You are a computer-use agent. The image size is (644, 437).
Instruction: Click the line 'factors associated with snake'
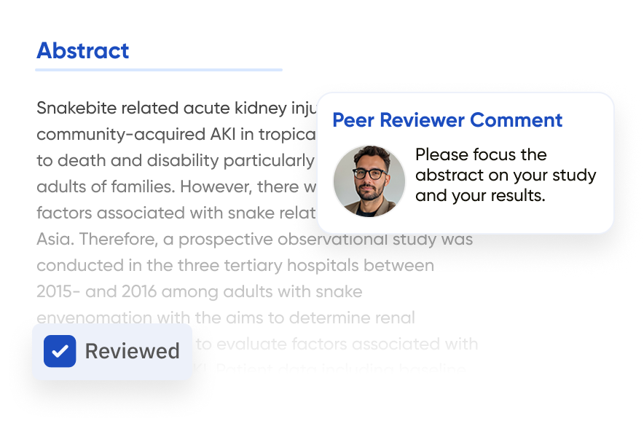tap(175, 213)
